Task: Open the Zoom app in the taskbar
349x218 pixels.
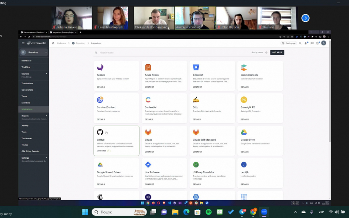Action: (x=264, y=212)
